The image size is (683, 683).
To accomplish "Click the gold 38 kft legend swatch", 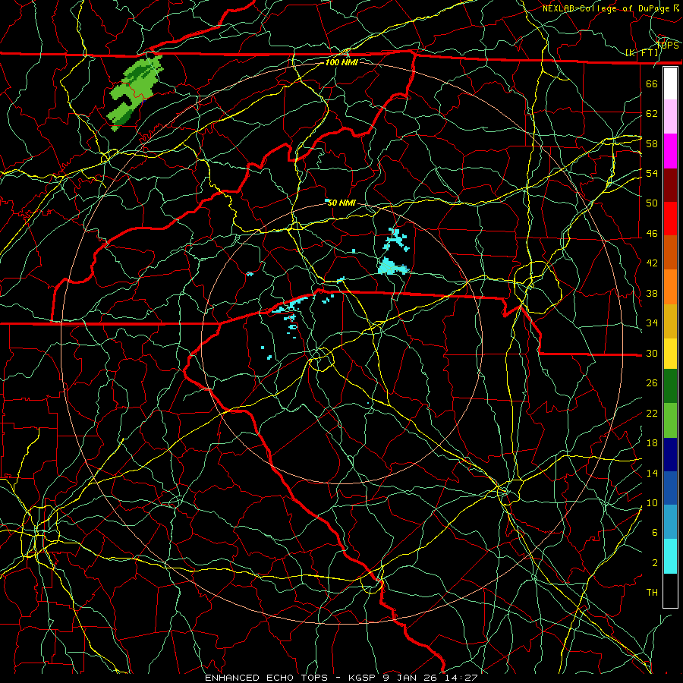I will coord(670,321).
